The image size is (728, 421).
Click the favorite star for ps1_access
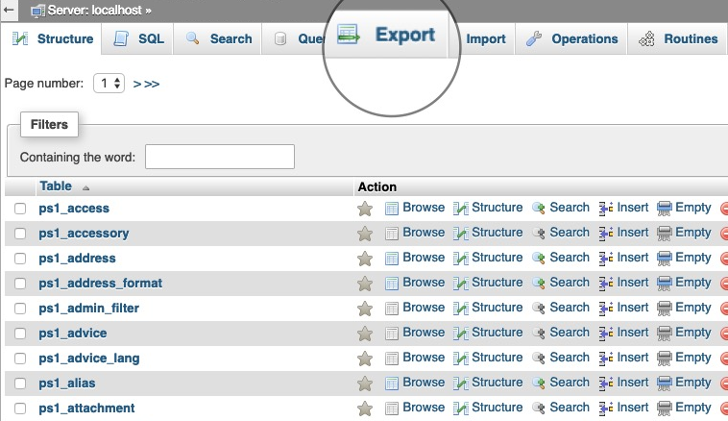click(x=365, y=208)
